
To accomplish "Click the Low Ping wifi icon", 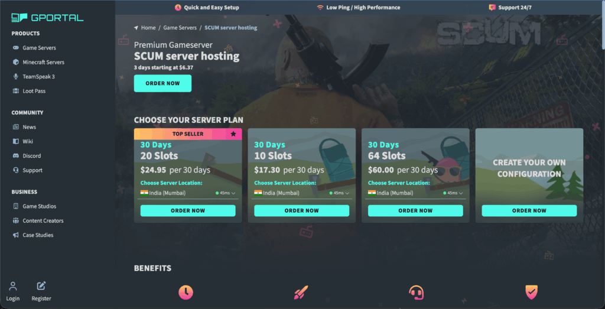I will [320, 7].
